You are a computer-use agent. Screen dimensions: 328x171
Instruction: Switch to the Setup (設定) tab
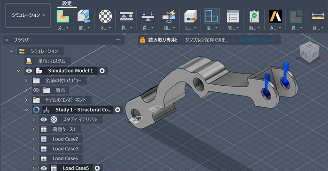(x=67, y=3)
